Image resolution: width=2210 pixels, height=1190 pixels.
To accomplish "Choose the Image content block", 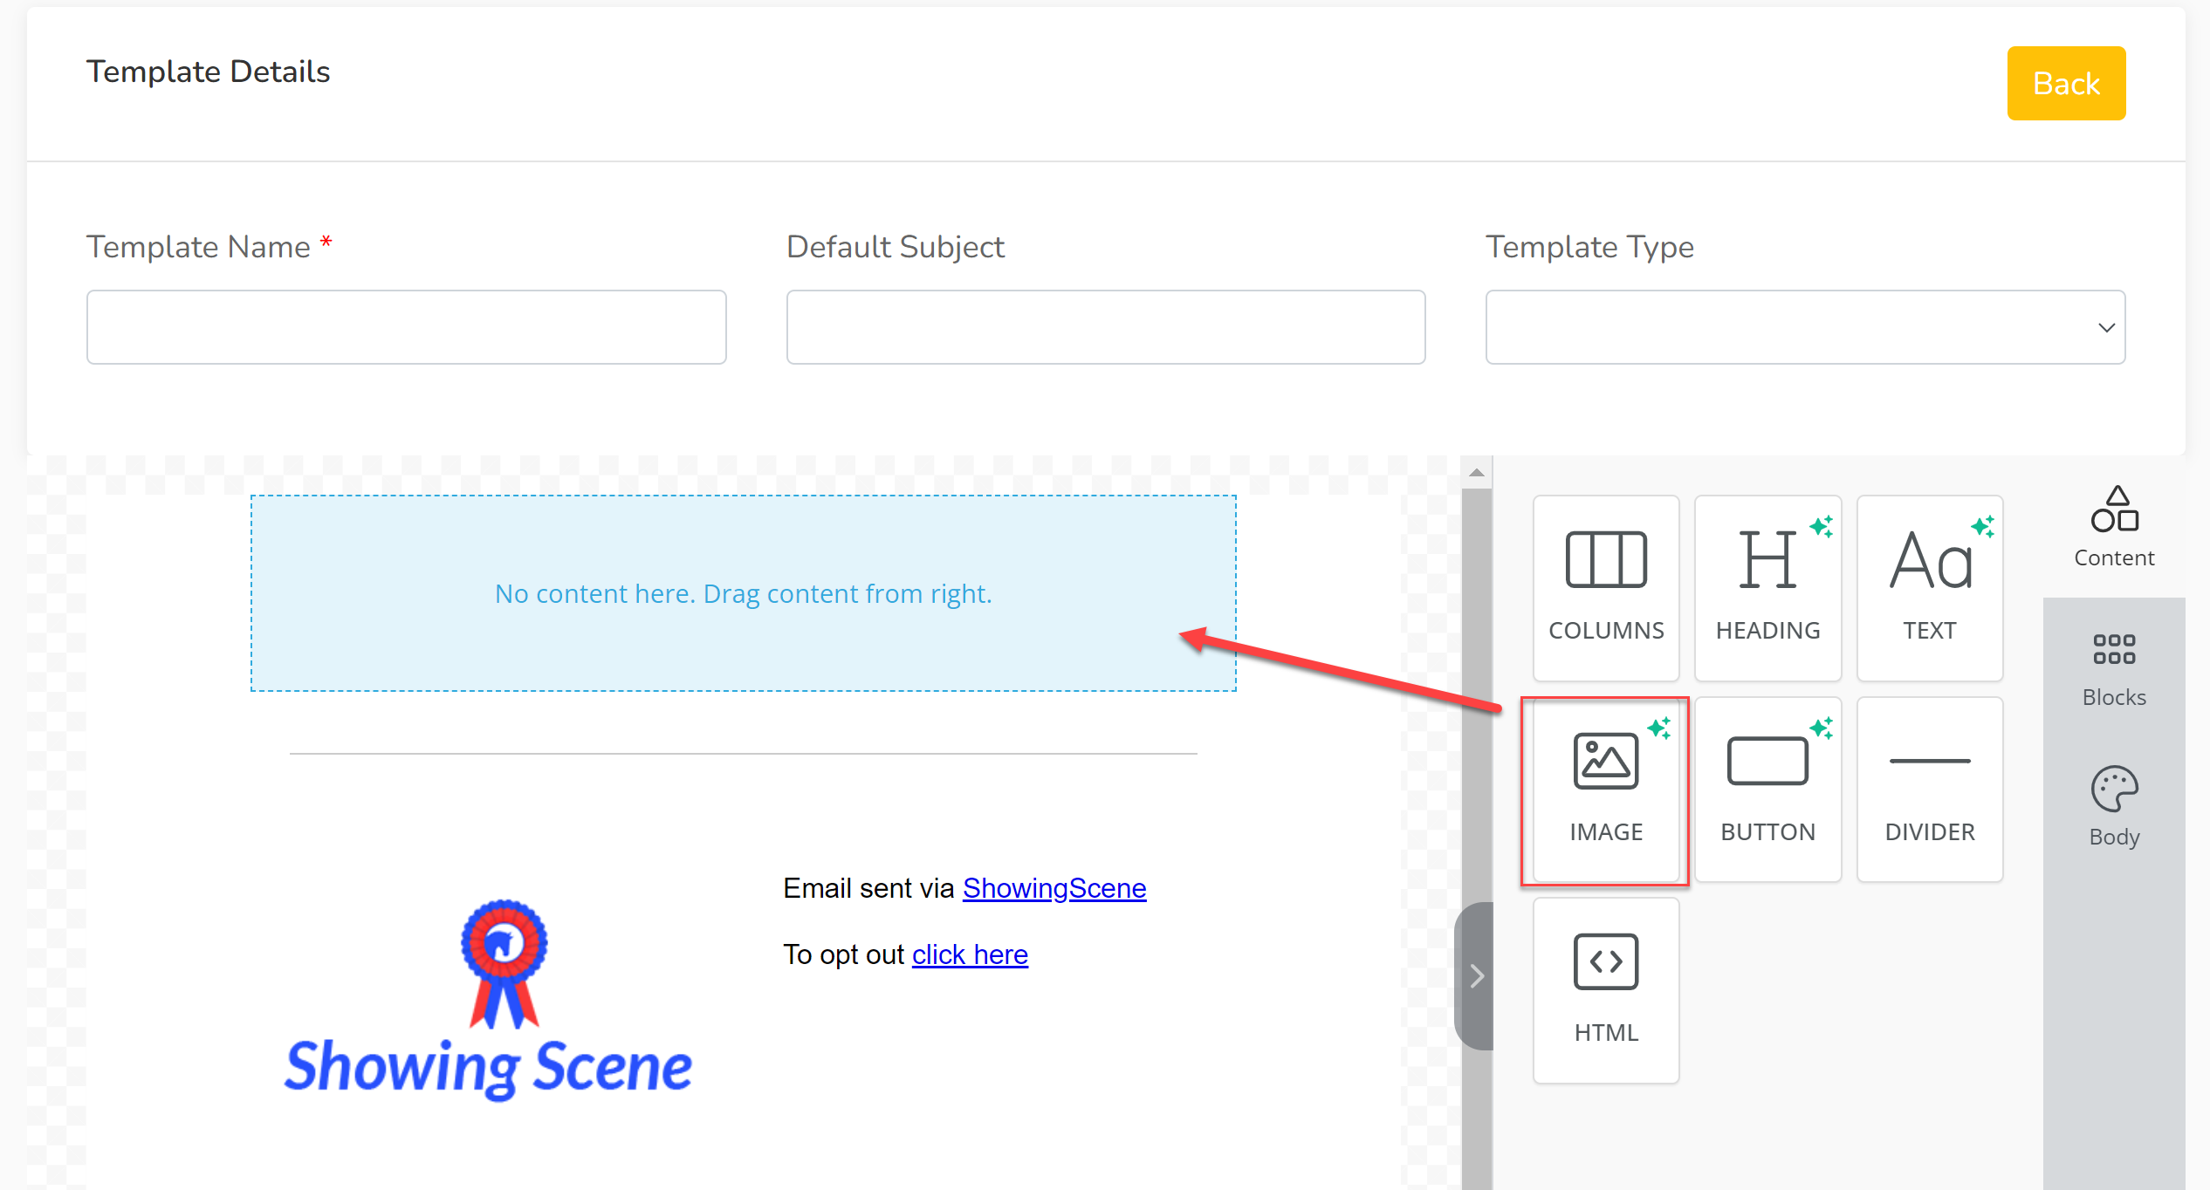I will [x=1605, y=790].
